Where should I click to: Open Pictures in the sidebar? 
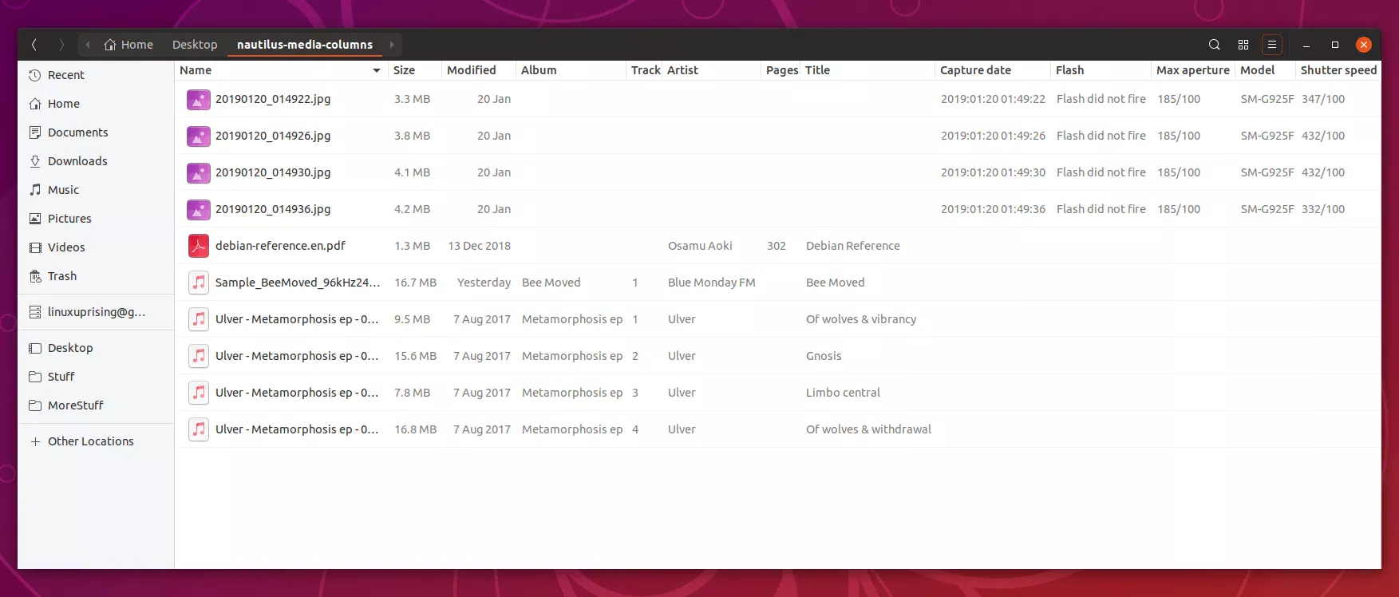(96, 219)
